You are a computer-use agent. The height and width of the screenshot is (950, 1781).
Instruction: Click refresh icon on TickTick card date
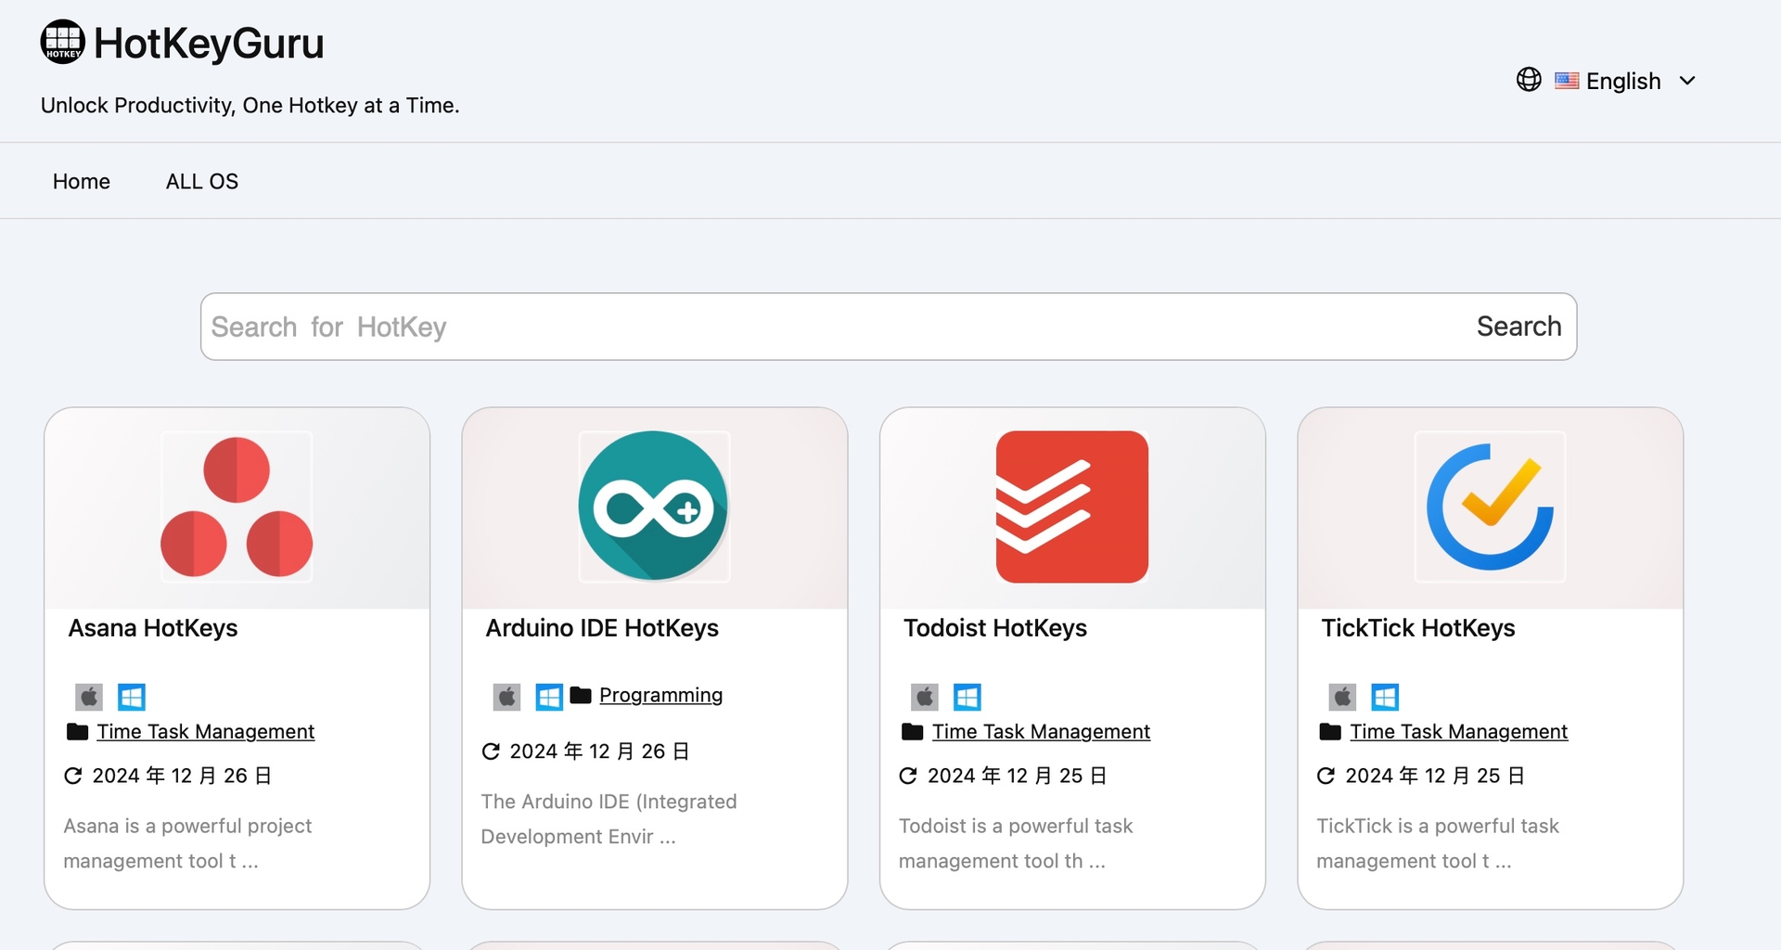click(x=1326, y=776)
